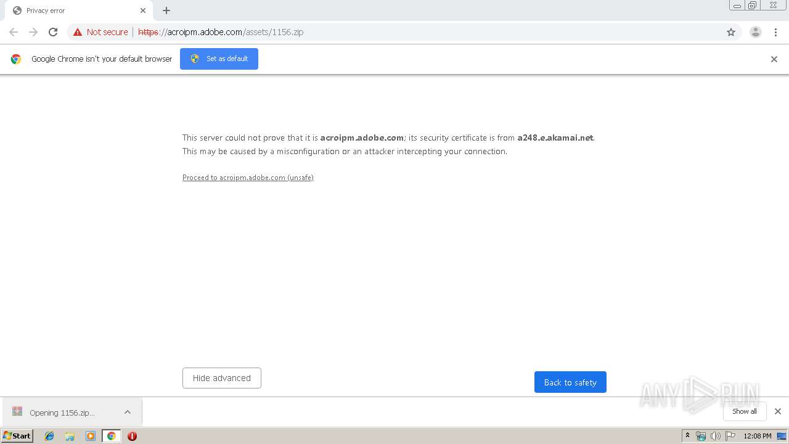Click the forward navigation arrow
This screenshot has height=444, width=789.
tap(33, 32)
